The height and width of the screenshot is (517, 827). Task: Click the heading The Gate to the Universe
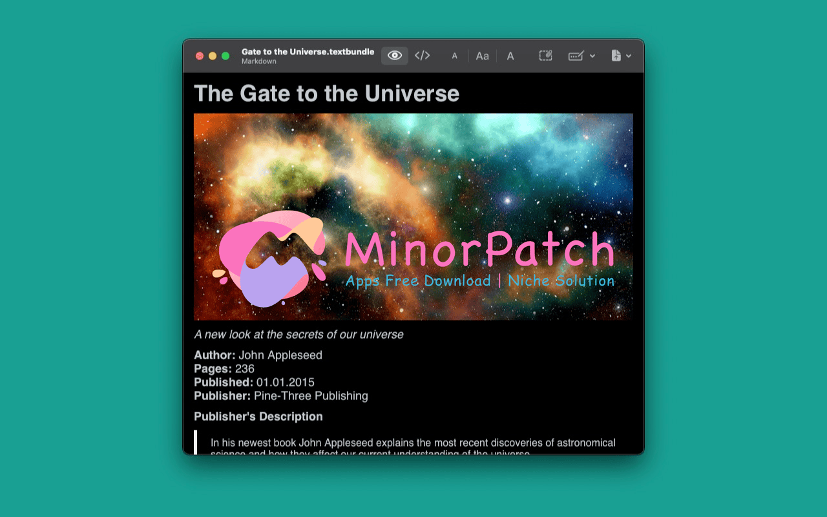pyautogui.click(x=326, y=94)
